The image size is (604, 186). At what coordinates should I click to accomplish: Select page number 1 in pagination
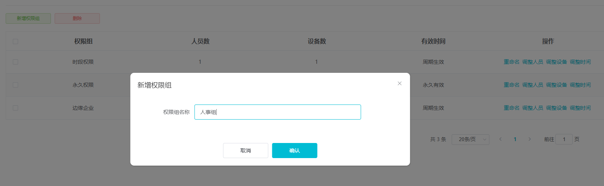point(515,139)
